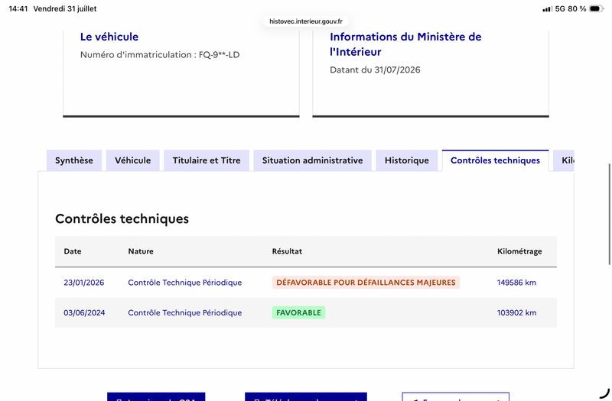This screenshot has width=612, height=401.
Task: Click the Datant du 31/07/2026 text
Action: (375, 70)
